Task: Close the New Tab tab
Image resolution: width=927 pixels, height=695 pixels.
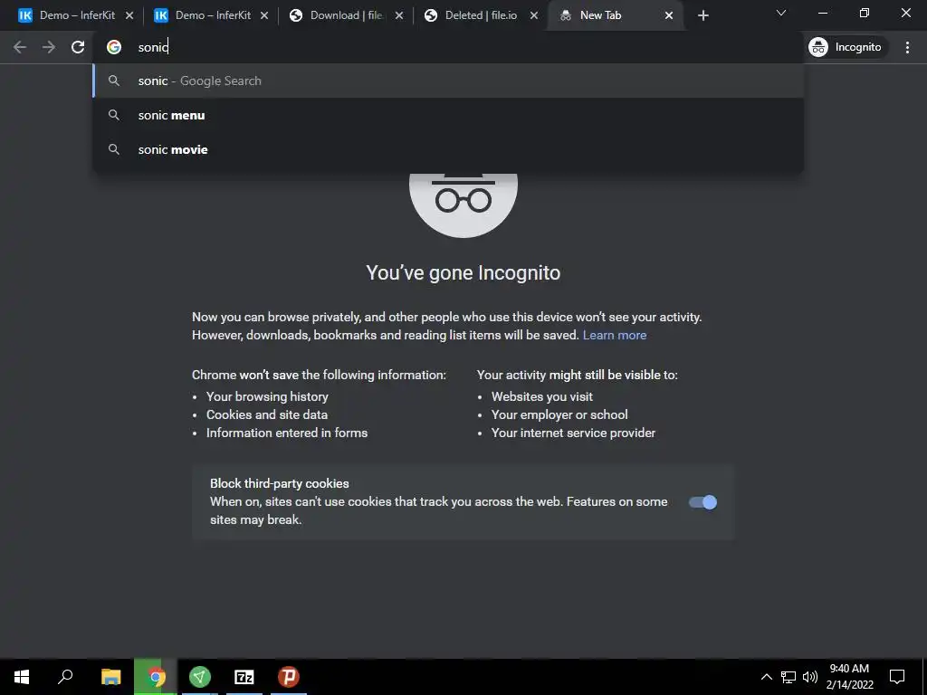Action: point(669,15)
